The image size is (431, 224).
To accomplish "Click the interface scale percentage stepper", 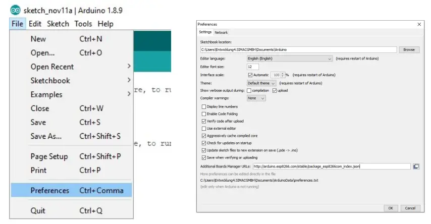I will (x=282, y=75).
